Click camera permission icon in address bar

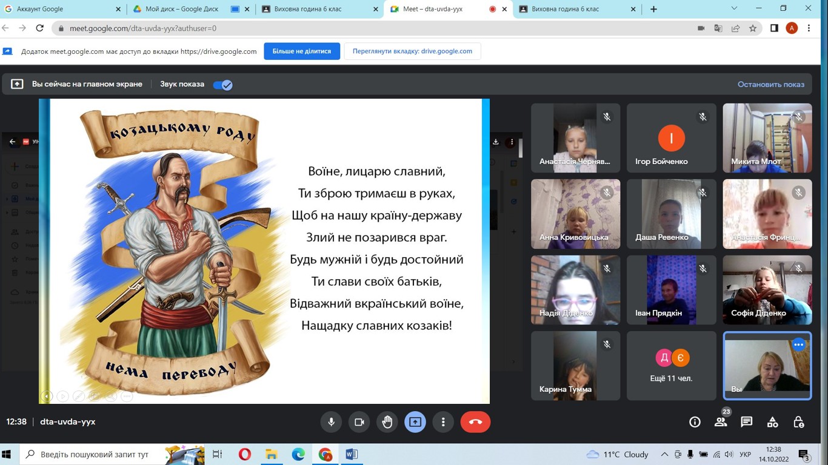point(702,28)
